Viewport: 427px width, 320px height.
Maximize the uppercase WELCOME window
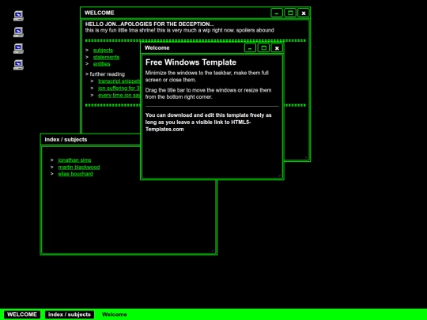(x=290, y=13)
